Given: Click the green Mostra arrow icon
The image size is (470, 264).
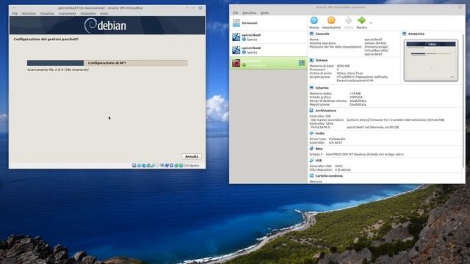Looking at the screenshot, I should tap(361, 21).
